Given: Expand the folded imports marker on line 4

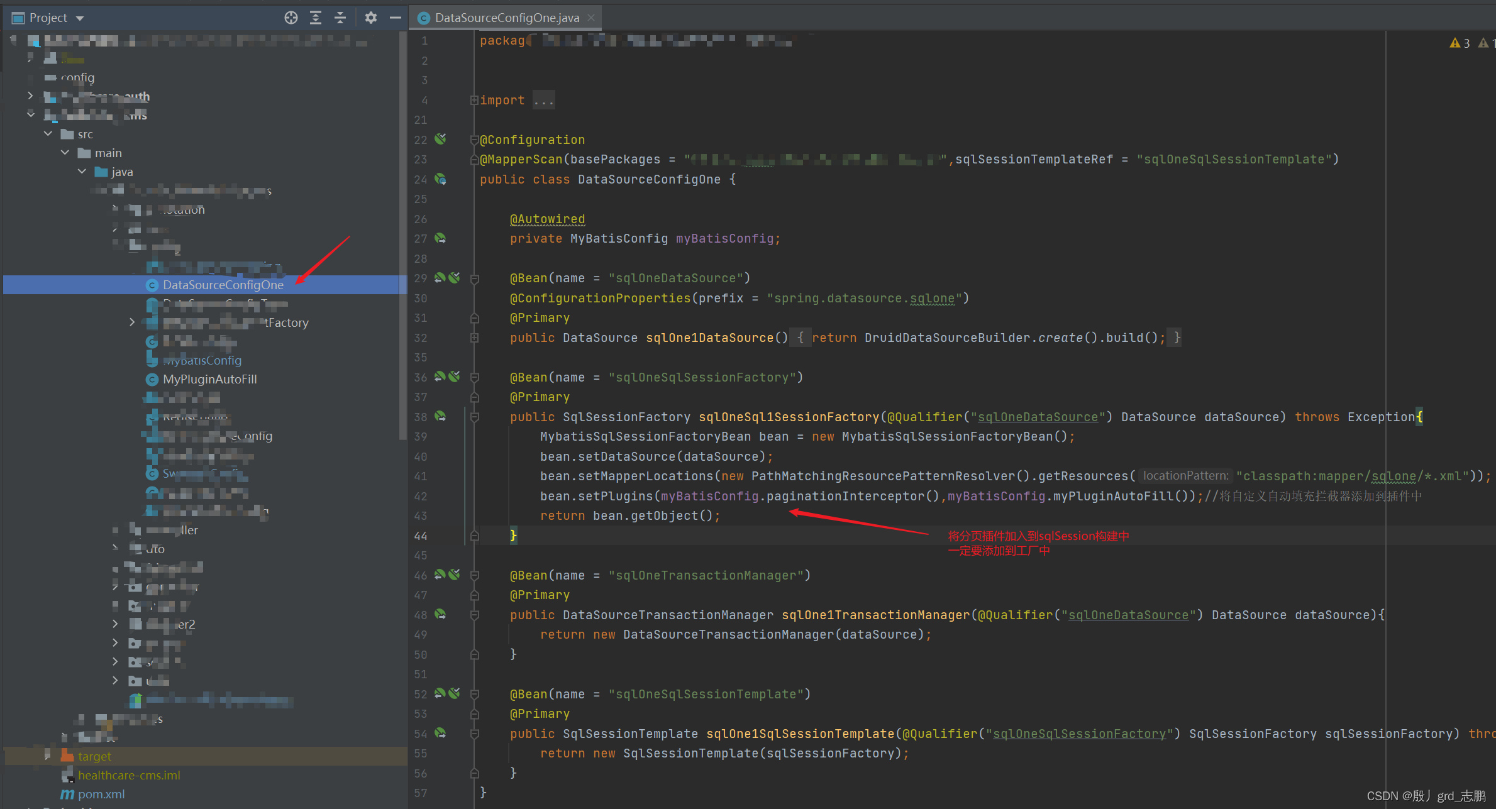Looking at the screenshot, I should pyautogui.click(x=474, y=100).
